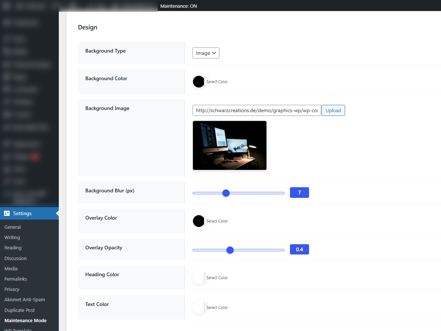Open the Akismet Anti-Spam settings link

click(25, 300)
